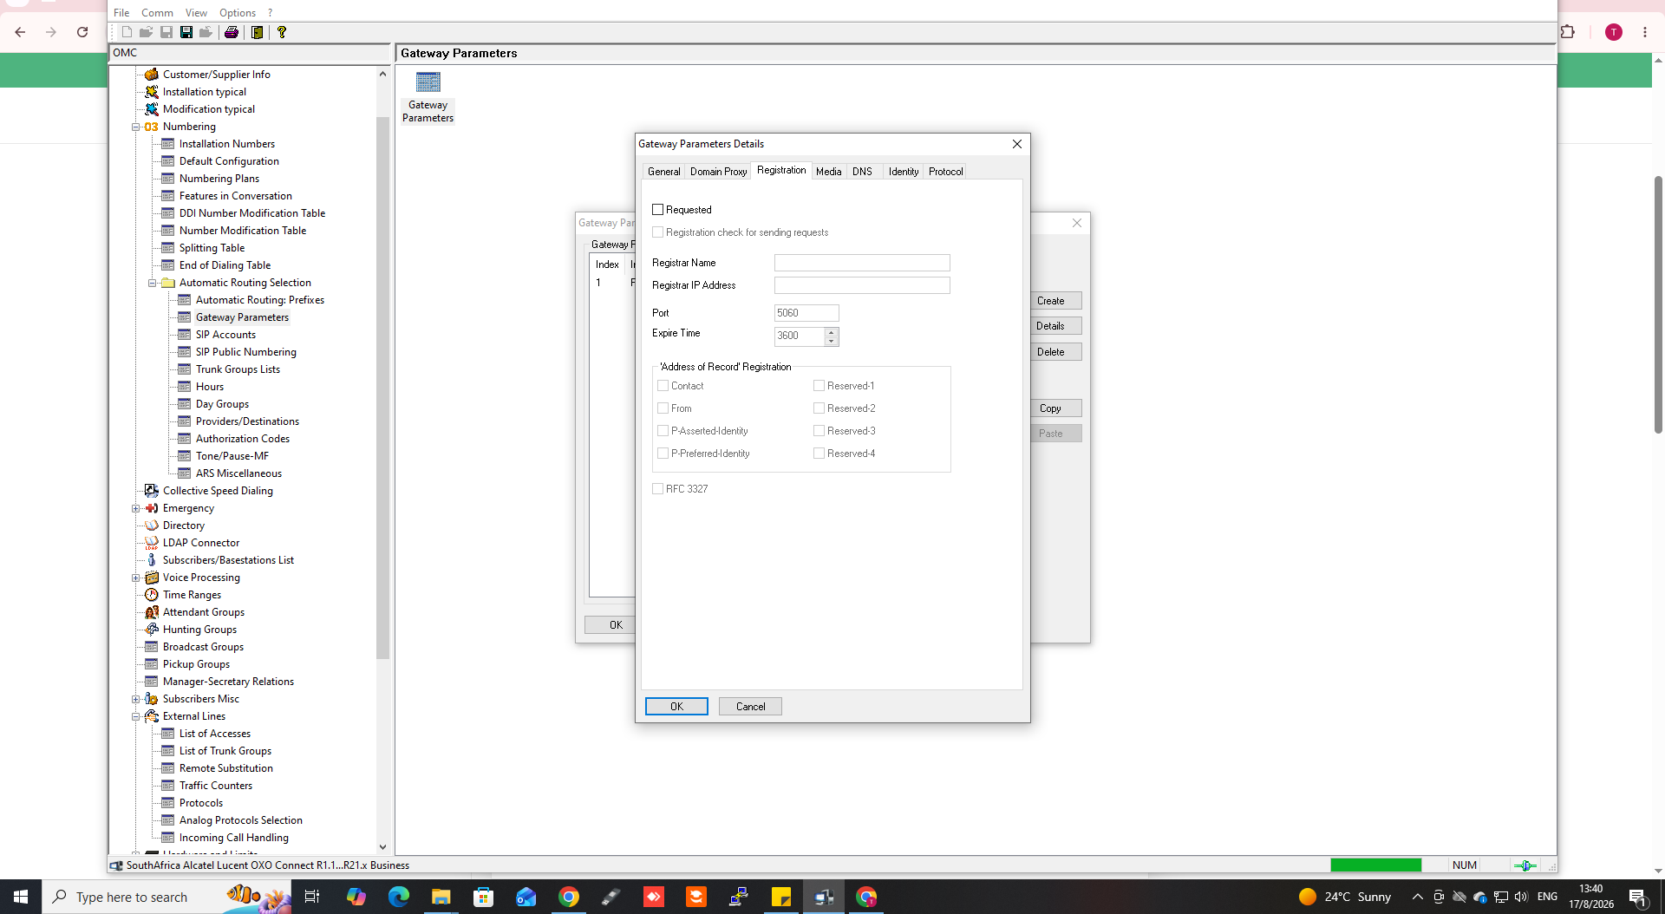Click the Emergency tree icon
Screen dimensions: 1665x914
point(152,508)
